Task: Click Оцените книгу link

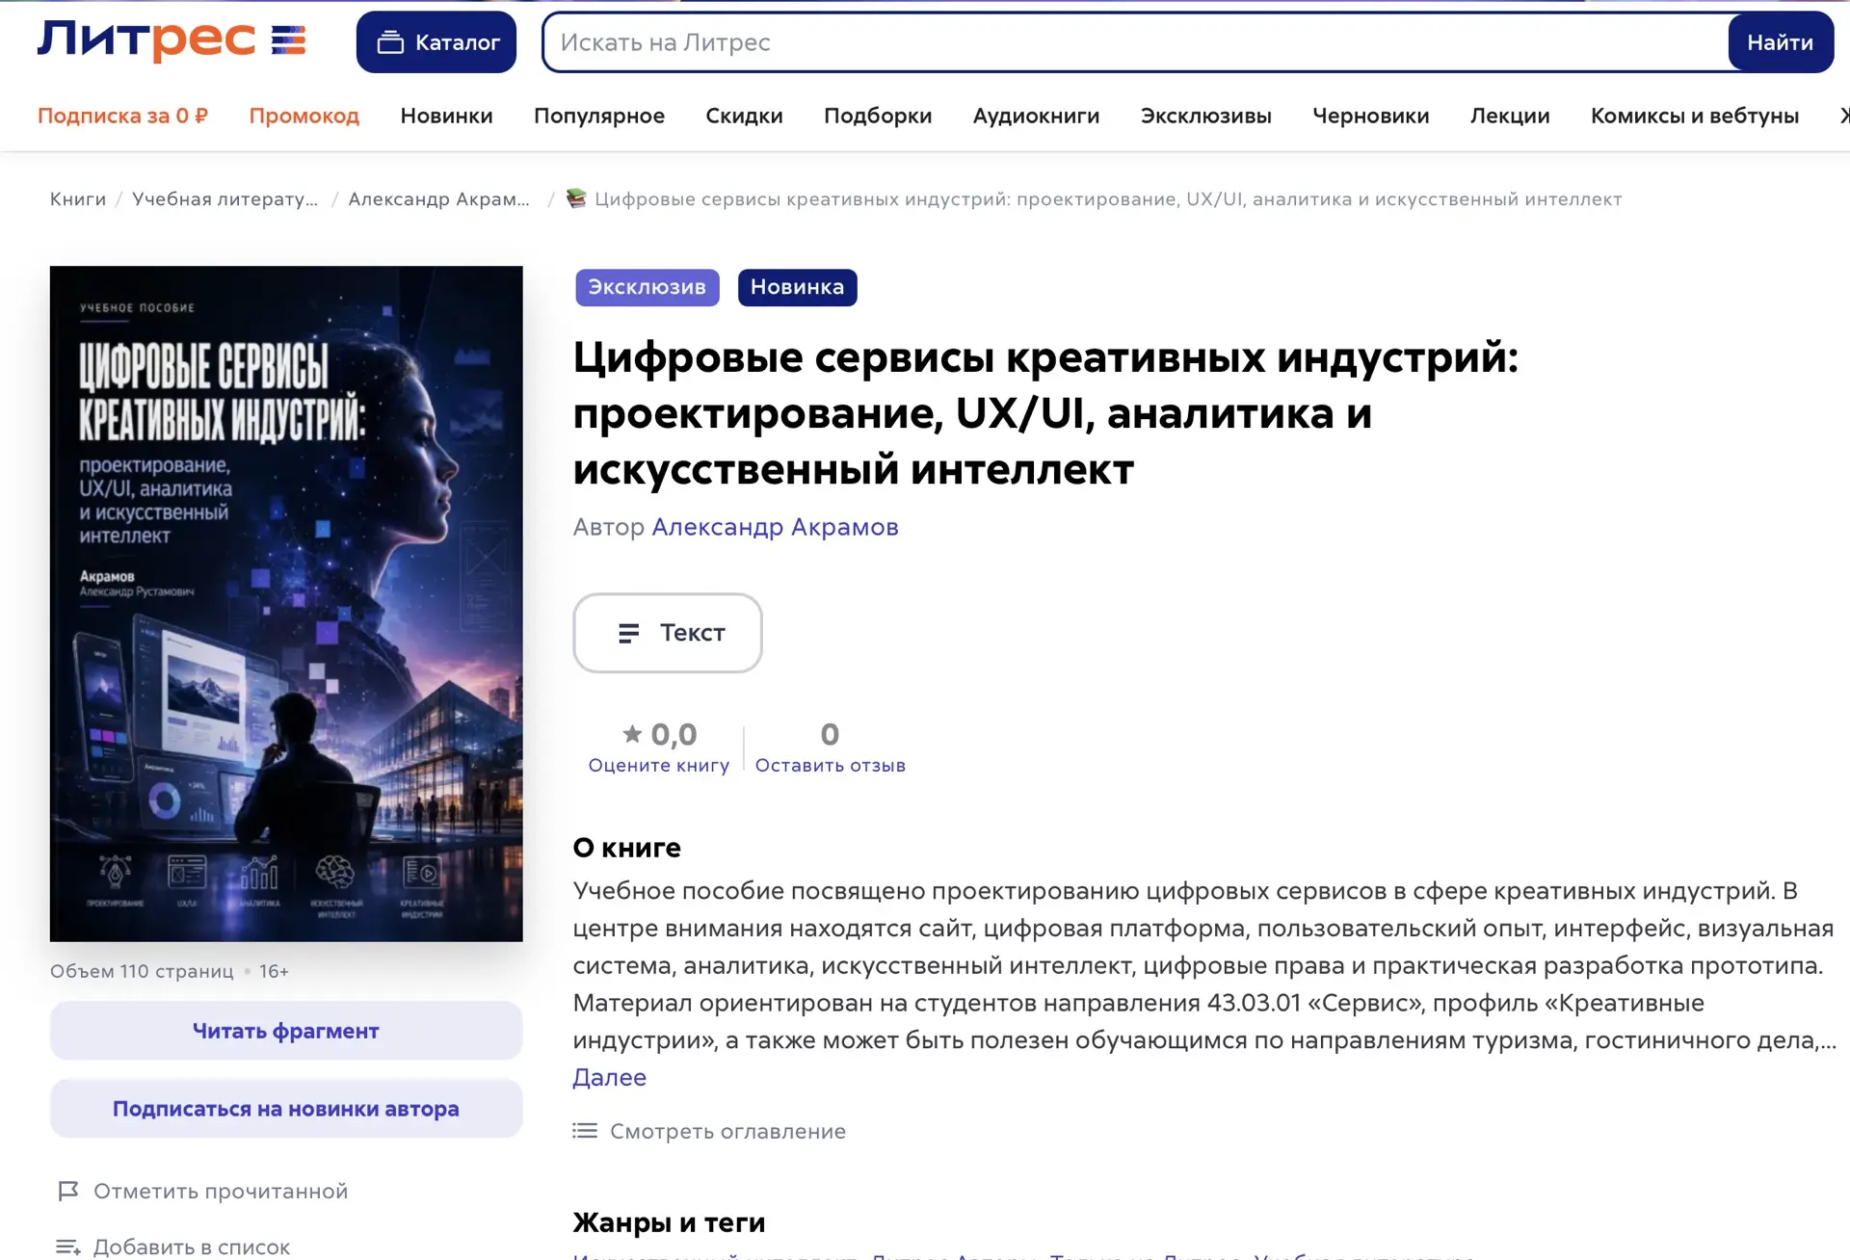Action: click(659, 765)
